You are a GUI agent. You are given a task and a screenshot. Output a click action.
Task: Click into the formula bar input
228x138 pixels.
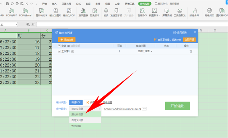[132, 24]
